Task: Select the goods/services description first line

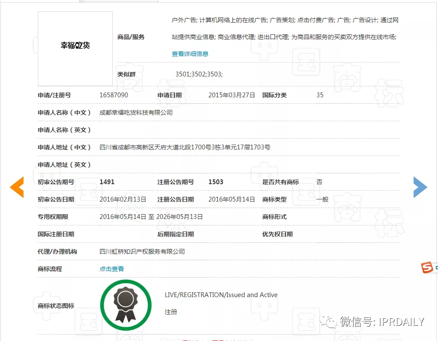Action: click(x=285, y=20)
